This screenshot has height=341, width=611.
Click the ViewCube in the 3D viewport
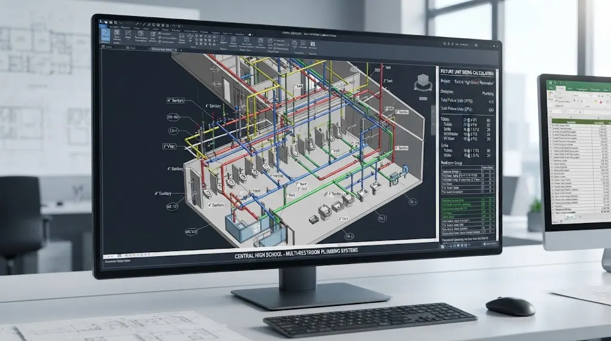(422, 82)
